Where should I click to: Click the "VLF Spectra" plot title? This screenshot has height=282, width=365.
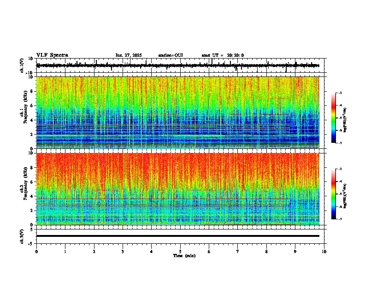coord(52,55)
